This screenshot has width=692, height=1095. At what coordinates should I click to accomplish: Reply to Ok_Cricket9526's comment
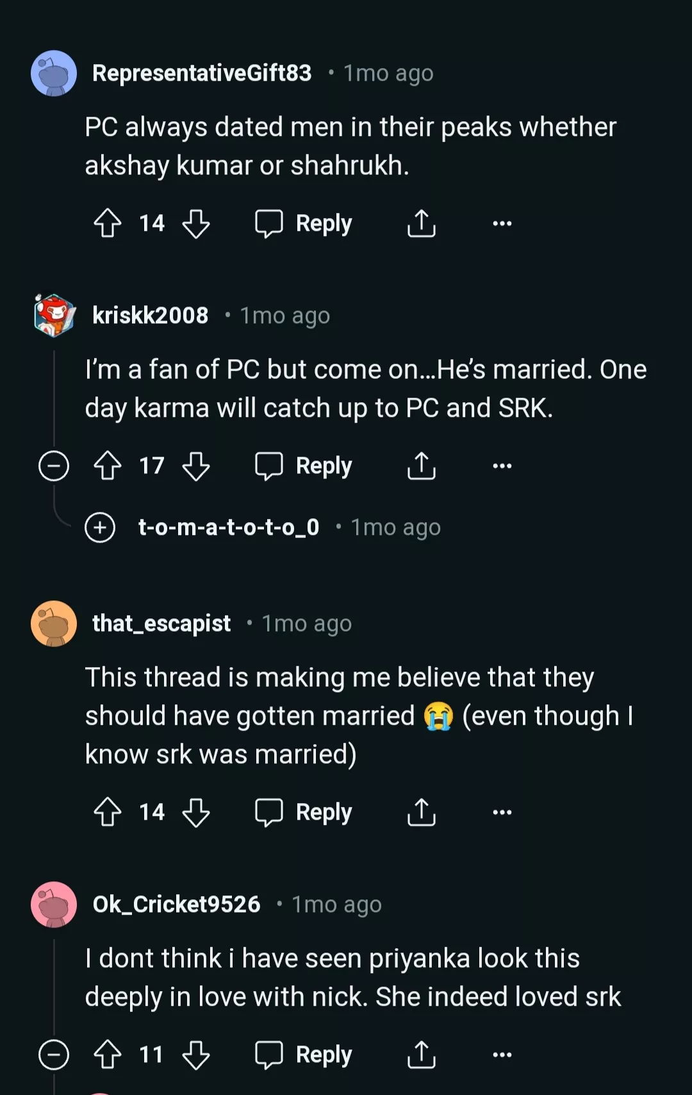[x=303, y=1055]
